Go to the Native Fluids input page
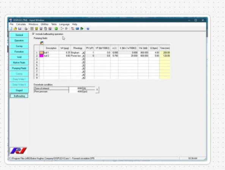The height and width of the screenshot is (170, 225). tap(19, 62)
